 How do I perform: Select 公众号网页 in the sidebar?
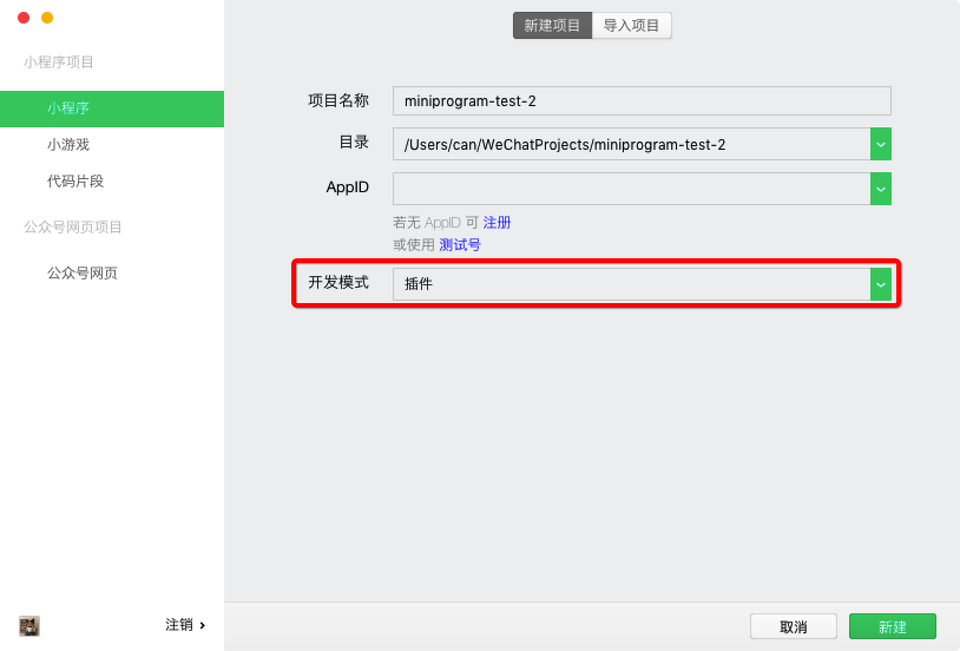click(83, 273)
